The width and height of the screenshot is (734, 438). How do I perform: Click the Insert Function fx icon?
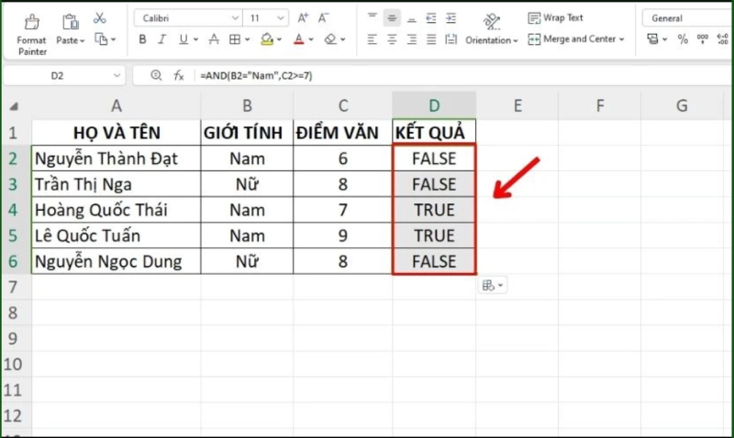click(179, 75)
